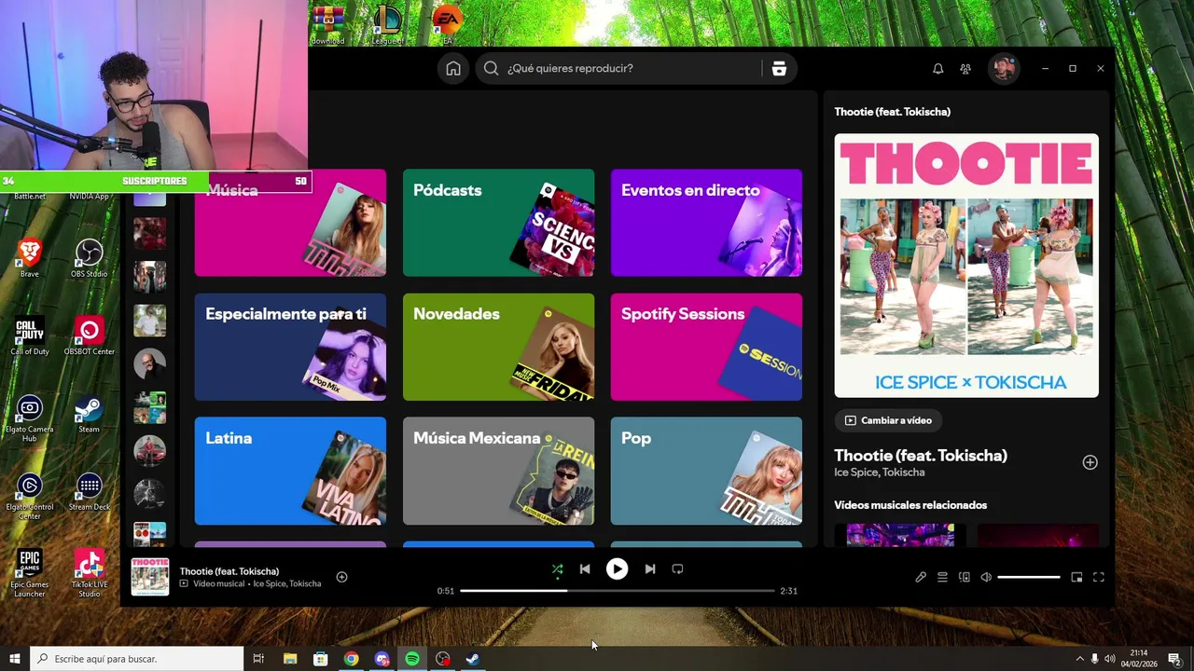Toggle shuffle in the player bar

tap(557, 568)
